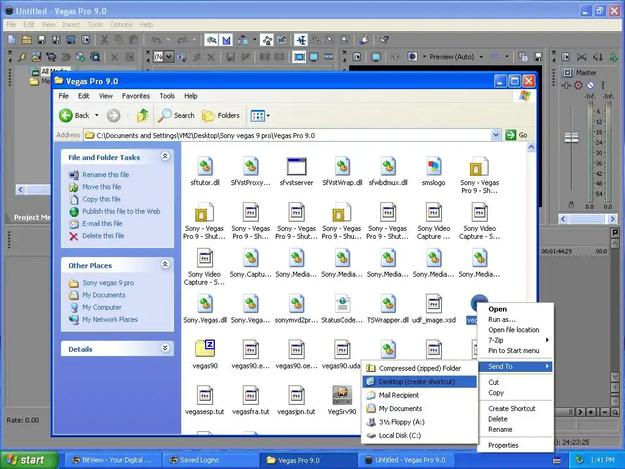Select Envelope Edit tool in Vegas toolbar

[x=316, y=40]
